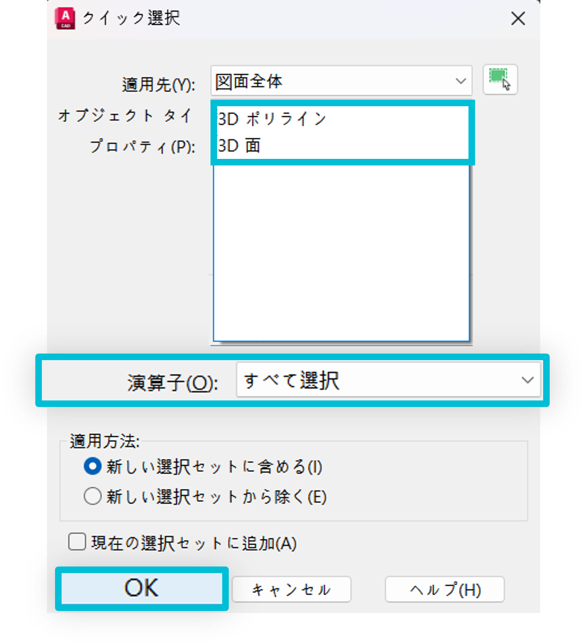This screenshot has width=585, height=644.
Task: Choose 新しい選択セットから除く(E) option
Action: pos(93,496)
